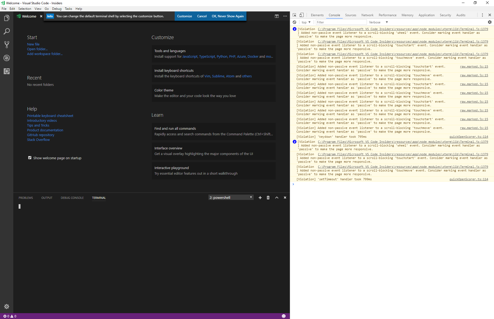Kill the terminal using the trash icon
This screenshot has height=319, width=494.
pos(268,198)
